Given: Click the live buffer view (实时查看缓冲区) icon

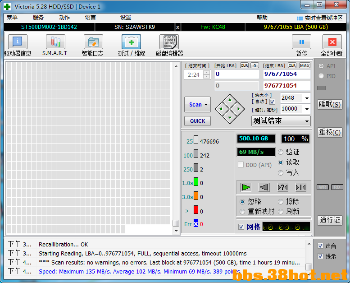Looking at the screenshot, I should [300, 18].
